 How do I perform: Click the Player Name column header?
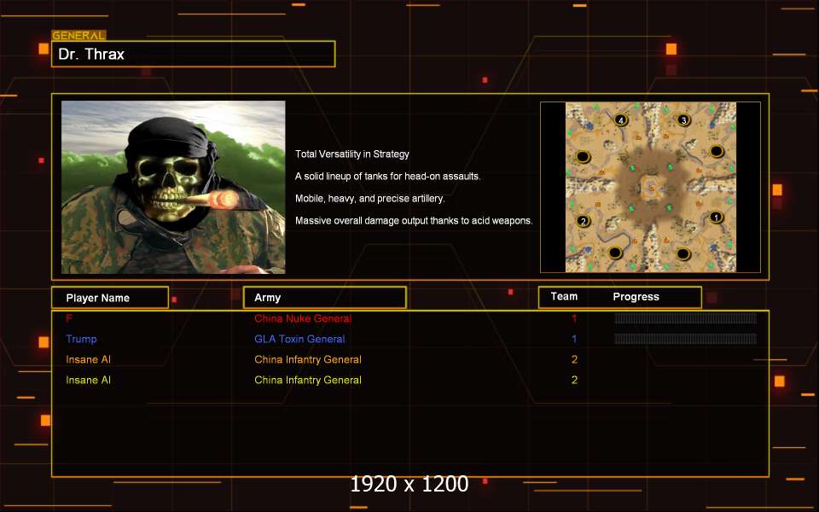pos(110,298)
